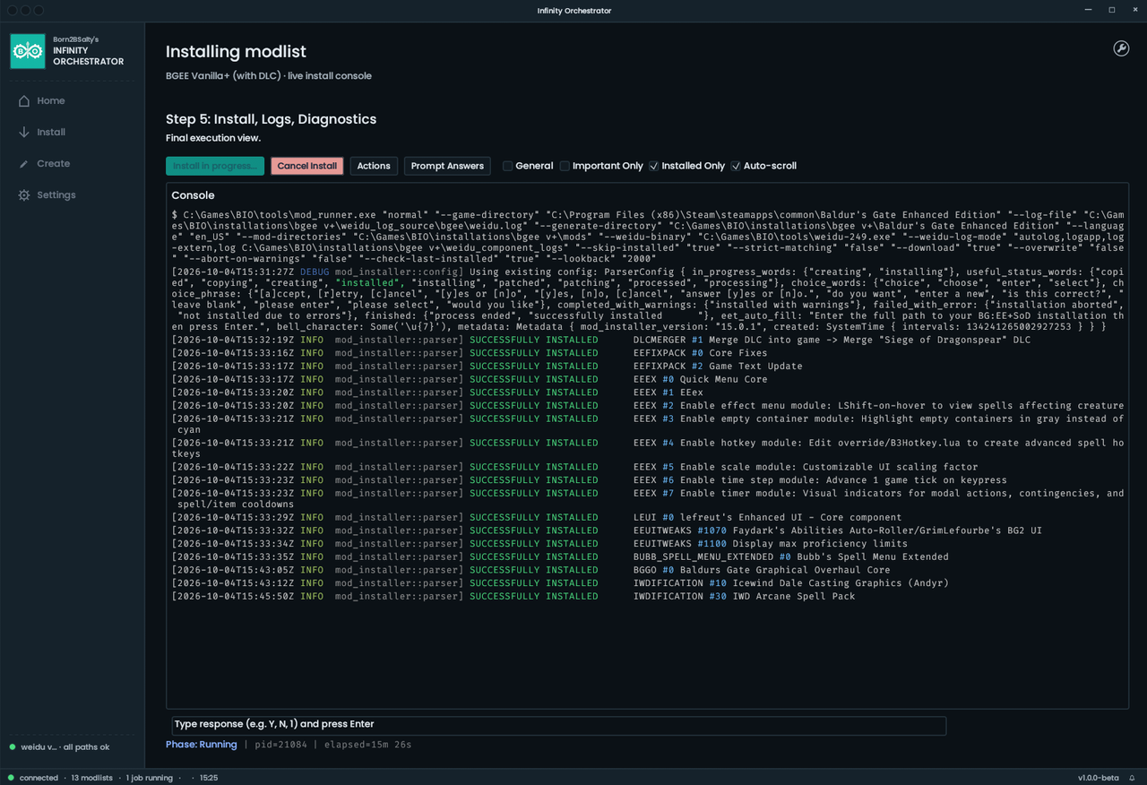Click the Home house icon in sidebar
This screenshot has width=1147, height=785.
tap(24, 101)
